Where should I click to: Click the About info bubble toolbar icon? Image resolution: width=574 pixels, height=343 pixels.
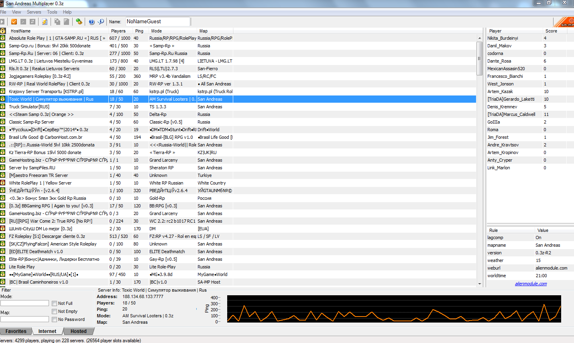coord(101,22)
